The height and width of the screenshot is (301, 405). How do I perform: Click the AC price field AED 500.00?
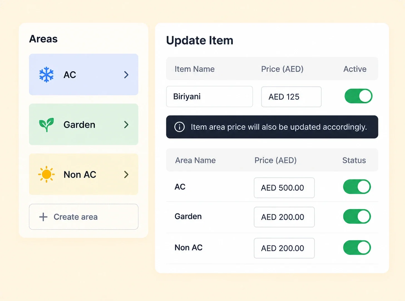(x=284, y=188)
